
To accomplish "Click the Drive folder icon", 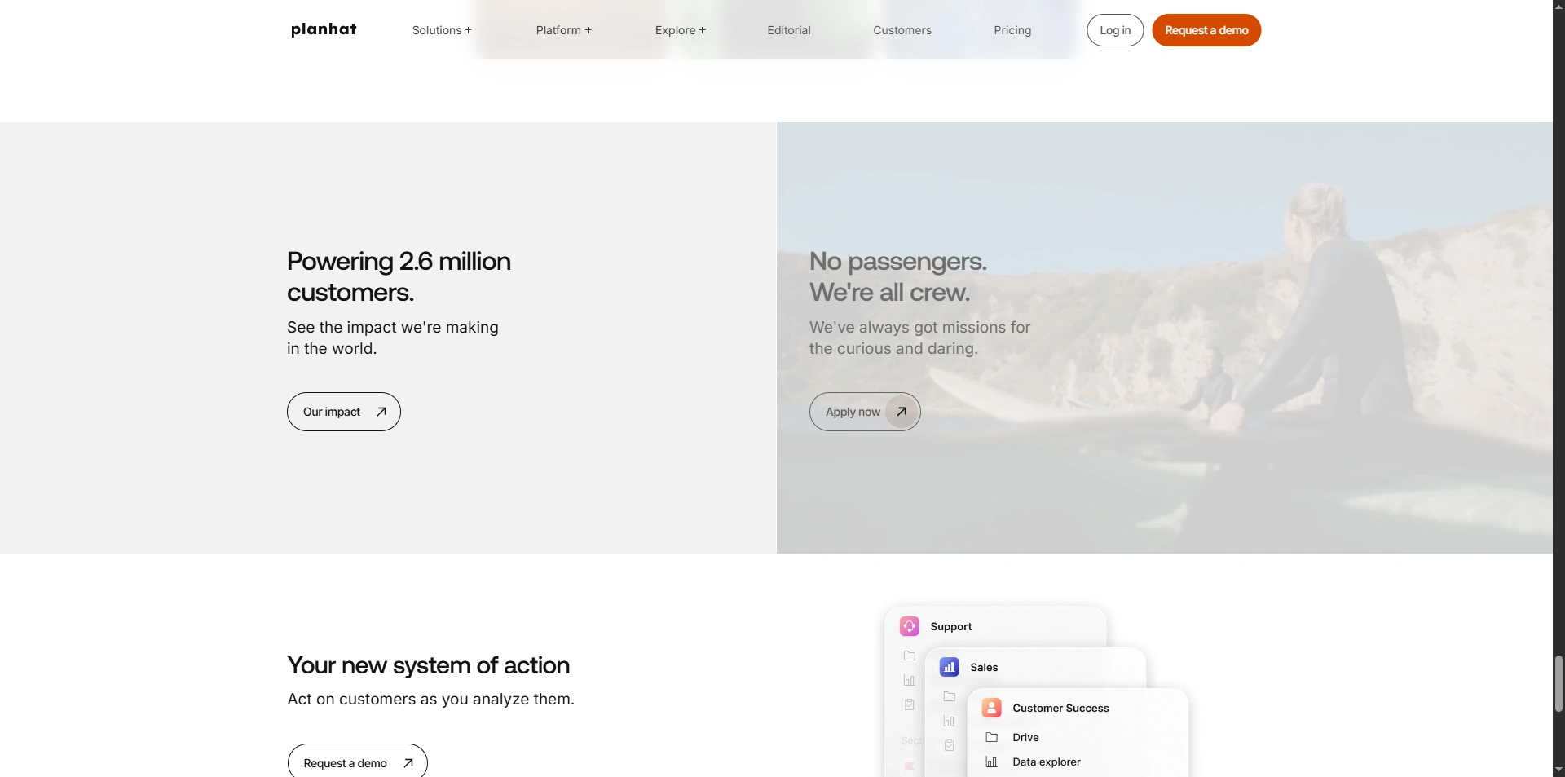I will (992, 737).
